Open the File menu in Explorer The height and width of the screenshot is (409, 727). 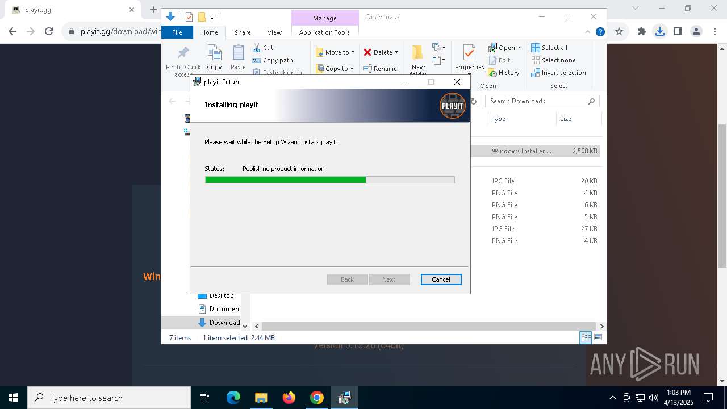177,32
